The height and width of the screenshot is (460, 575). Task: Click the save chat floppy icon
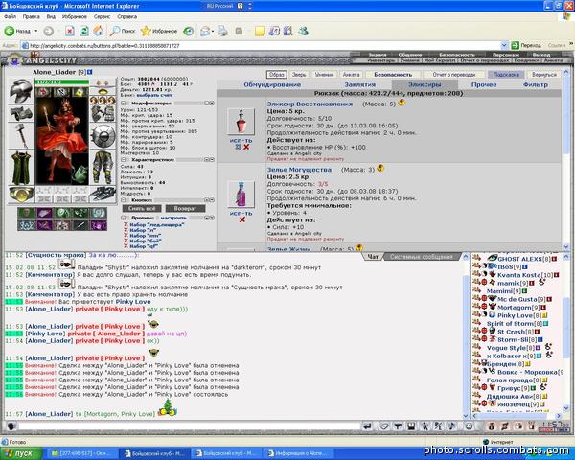(x=411, y=426)
